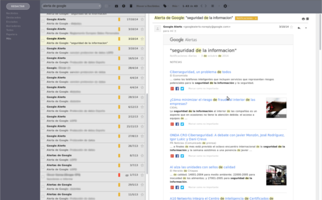Viewport: 322px width, 200px height.
Task: Share Ciberseguridad article on Facebook
Action: pyautogui.click(x=177, y=89)
